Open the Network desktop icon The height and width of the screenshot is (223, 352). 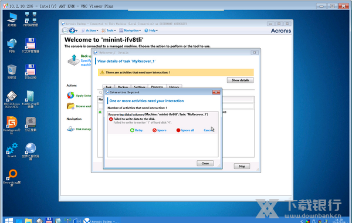[12, 46]
